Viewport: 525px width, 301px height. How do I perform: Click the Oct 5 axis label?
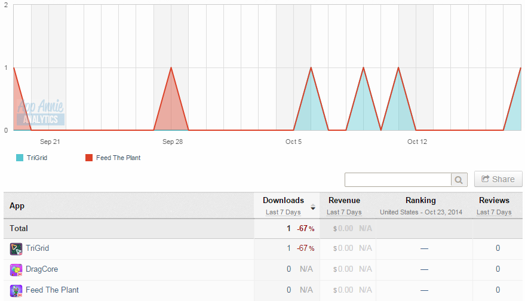click(294, 142)
